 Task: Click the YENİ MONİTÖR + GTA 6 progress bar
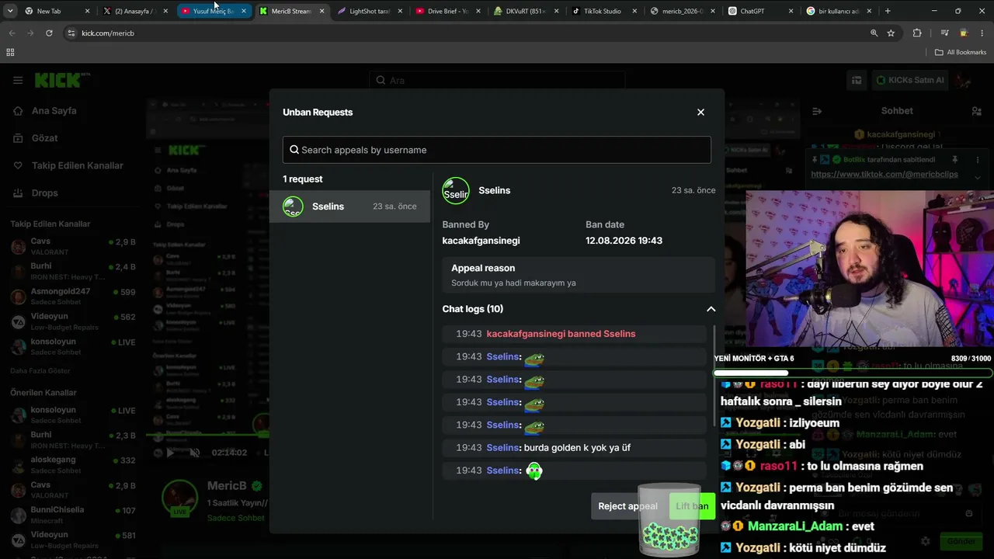point(853,373)
